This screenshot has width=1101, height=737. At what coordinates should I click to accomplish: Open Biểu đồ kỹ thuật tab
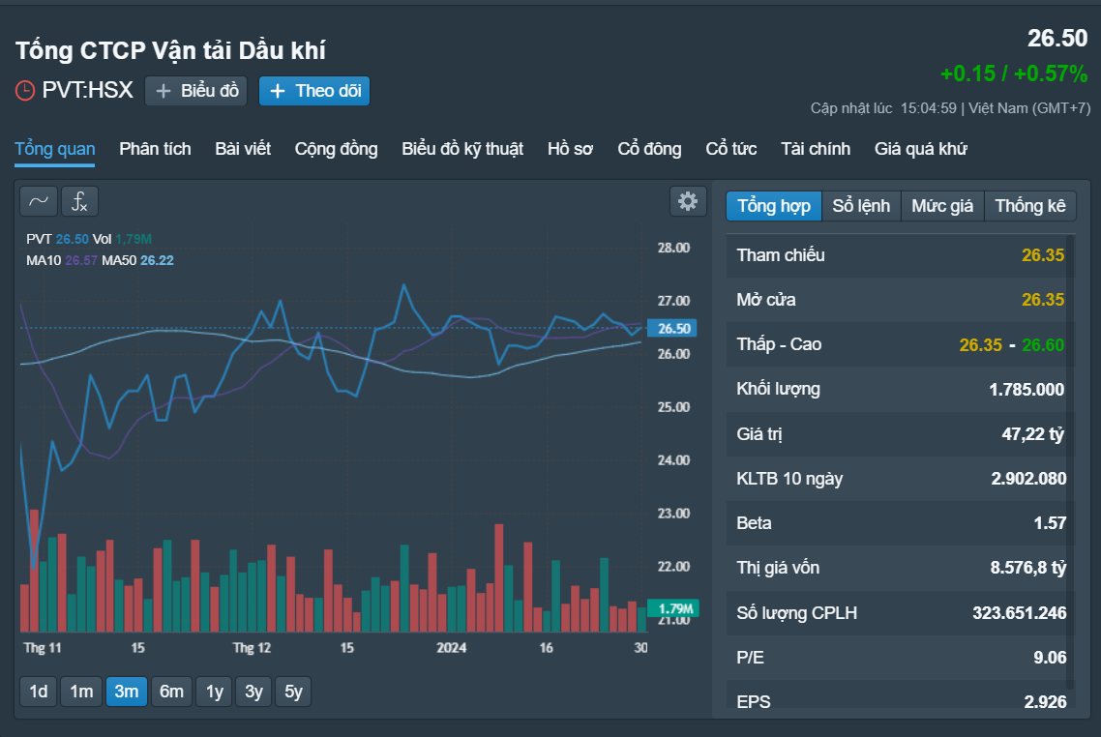[x=462, y=149]
